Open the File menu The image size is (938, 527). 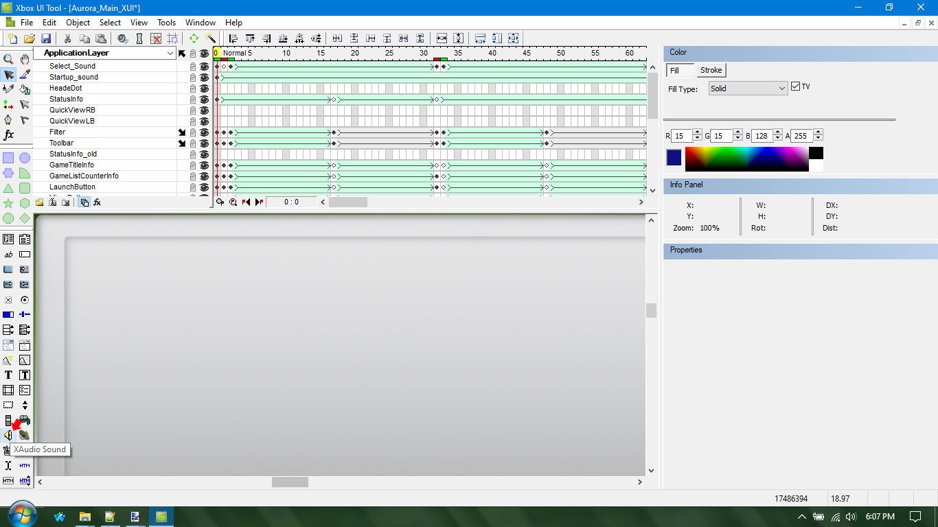27,23
